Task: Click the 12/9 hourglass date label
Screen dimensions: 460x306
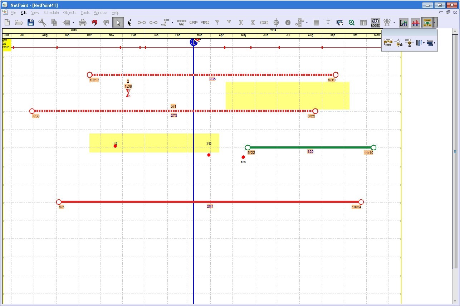Action: [x=128, y=86]
